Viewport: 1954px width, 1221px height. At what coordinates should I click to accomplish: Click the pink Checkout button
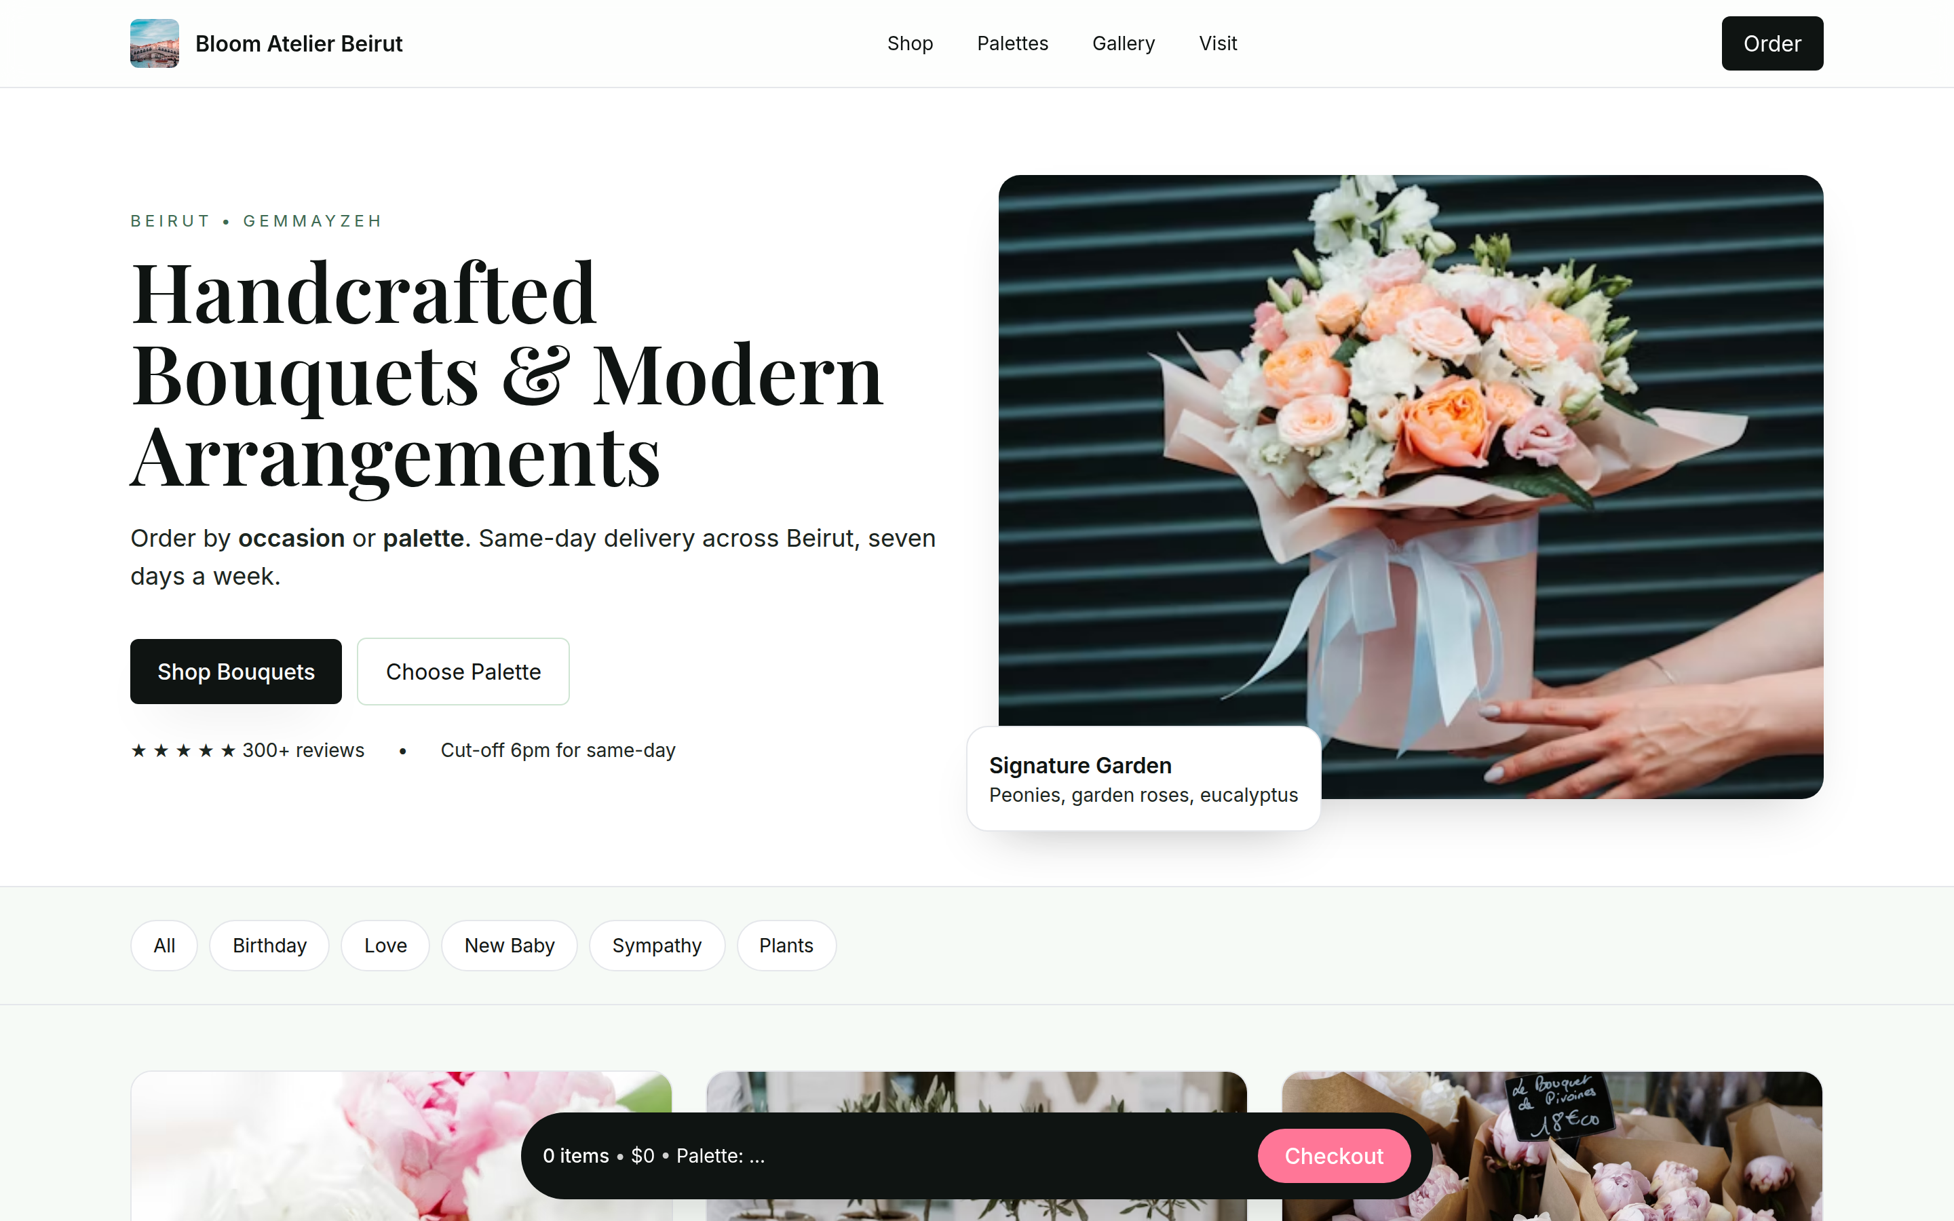pos(1333,1156)
